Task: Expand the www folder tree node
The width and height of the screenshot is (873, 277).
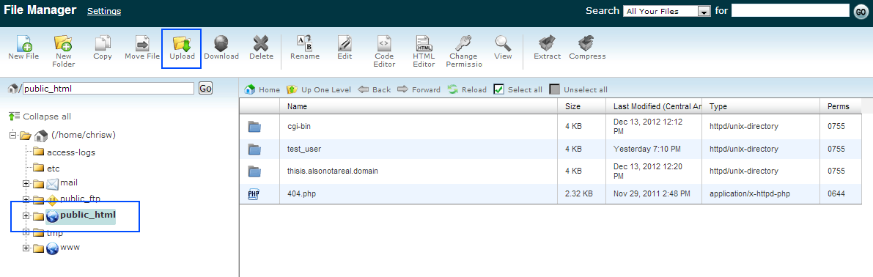Action: [x=26, y=248]
